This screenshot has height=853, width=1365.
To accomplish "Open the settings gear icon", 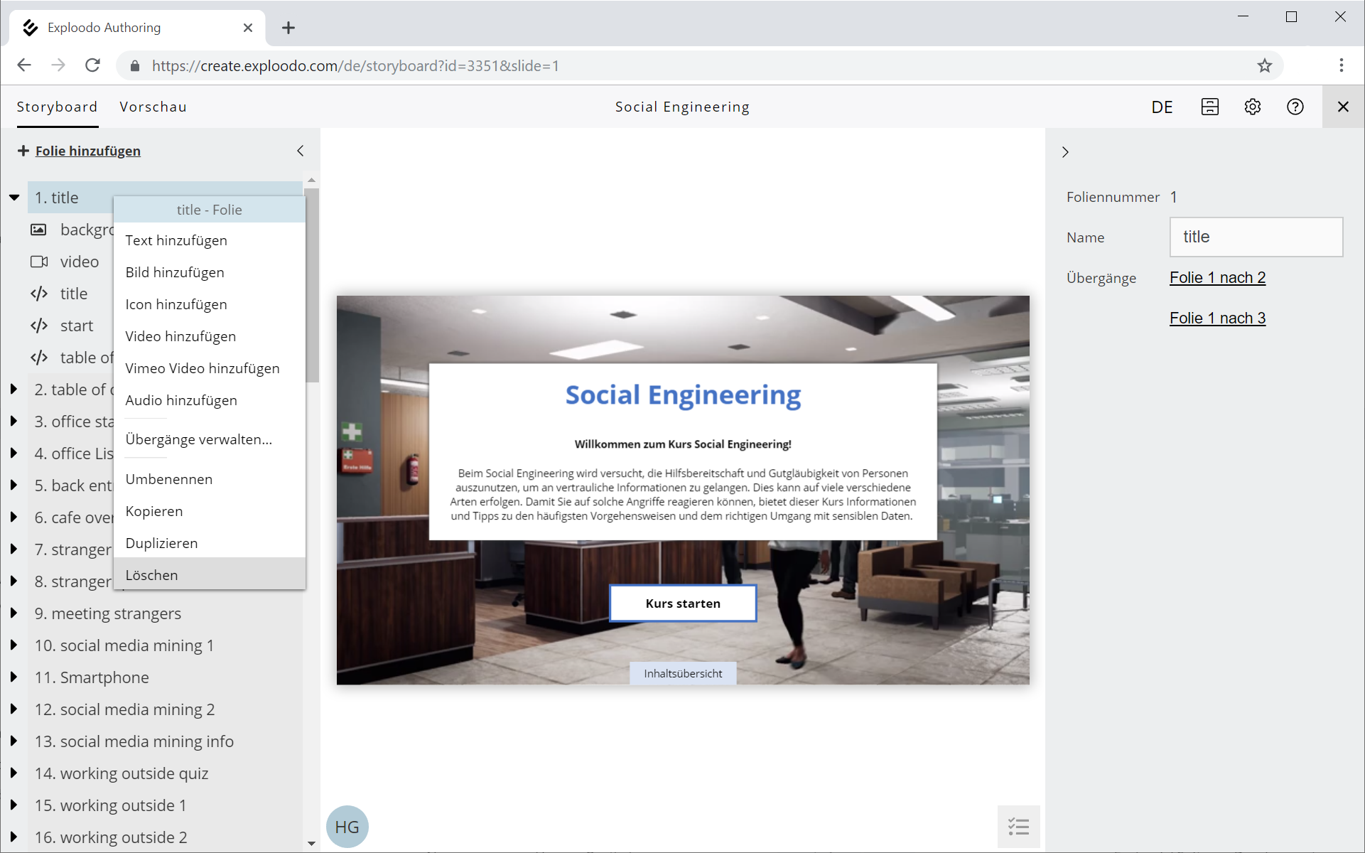I will pos(1252,107).
